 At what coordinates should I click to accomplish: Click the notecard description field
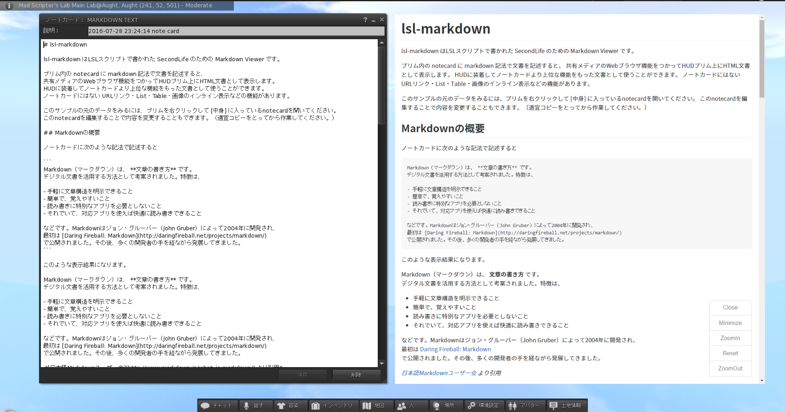point(236,31)
